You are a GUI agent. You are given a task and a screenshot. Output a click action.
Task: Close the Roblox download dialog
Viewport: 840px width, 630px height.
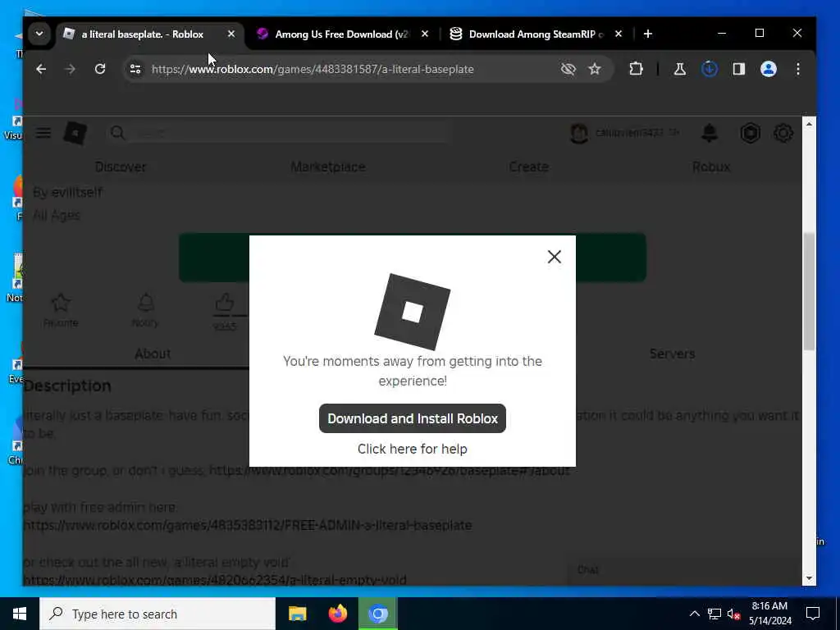click(x=555, y=257)
